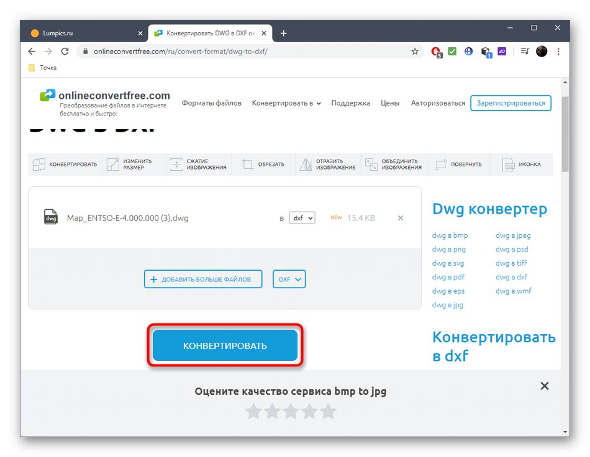This screenshot has height=457, width=590.
Task: Open a new browser tab
Action: [x=284, y=33]
